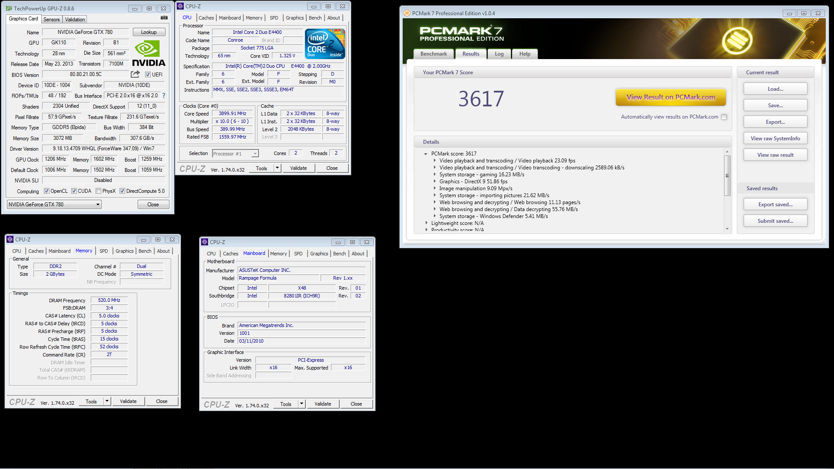Expand the System storage - gaming item
Viewport: 834px width, 469px height.
pyautogui.click(x=434, y=175)
